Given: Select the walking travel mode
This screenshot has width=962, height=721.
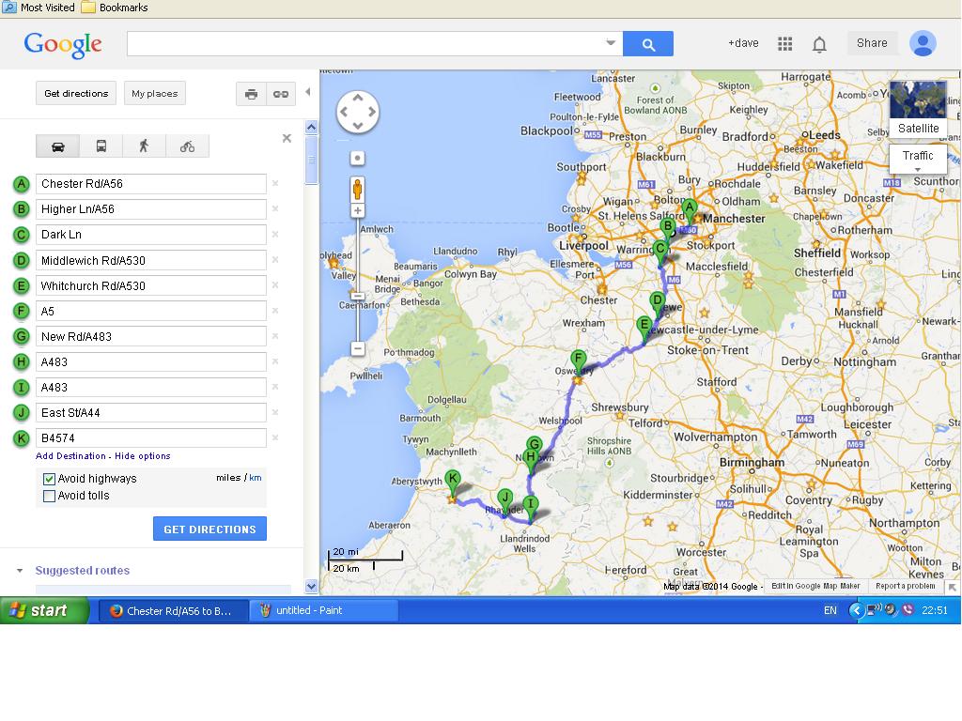Looking at the screenshot, I should coord(144,146).
